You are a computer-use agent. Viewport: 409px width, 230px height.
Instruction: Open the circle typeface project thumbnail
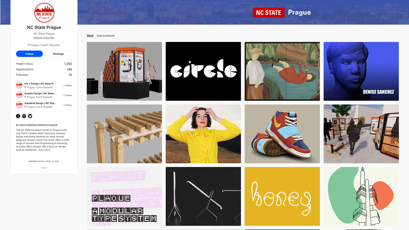point(203,71)
